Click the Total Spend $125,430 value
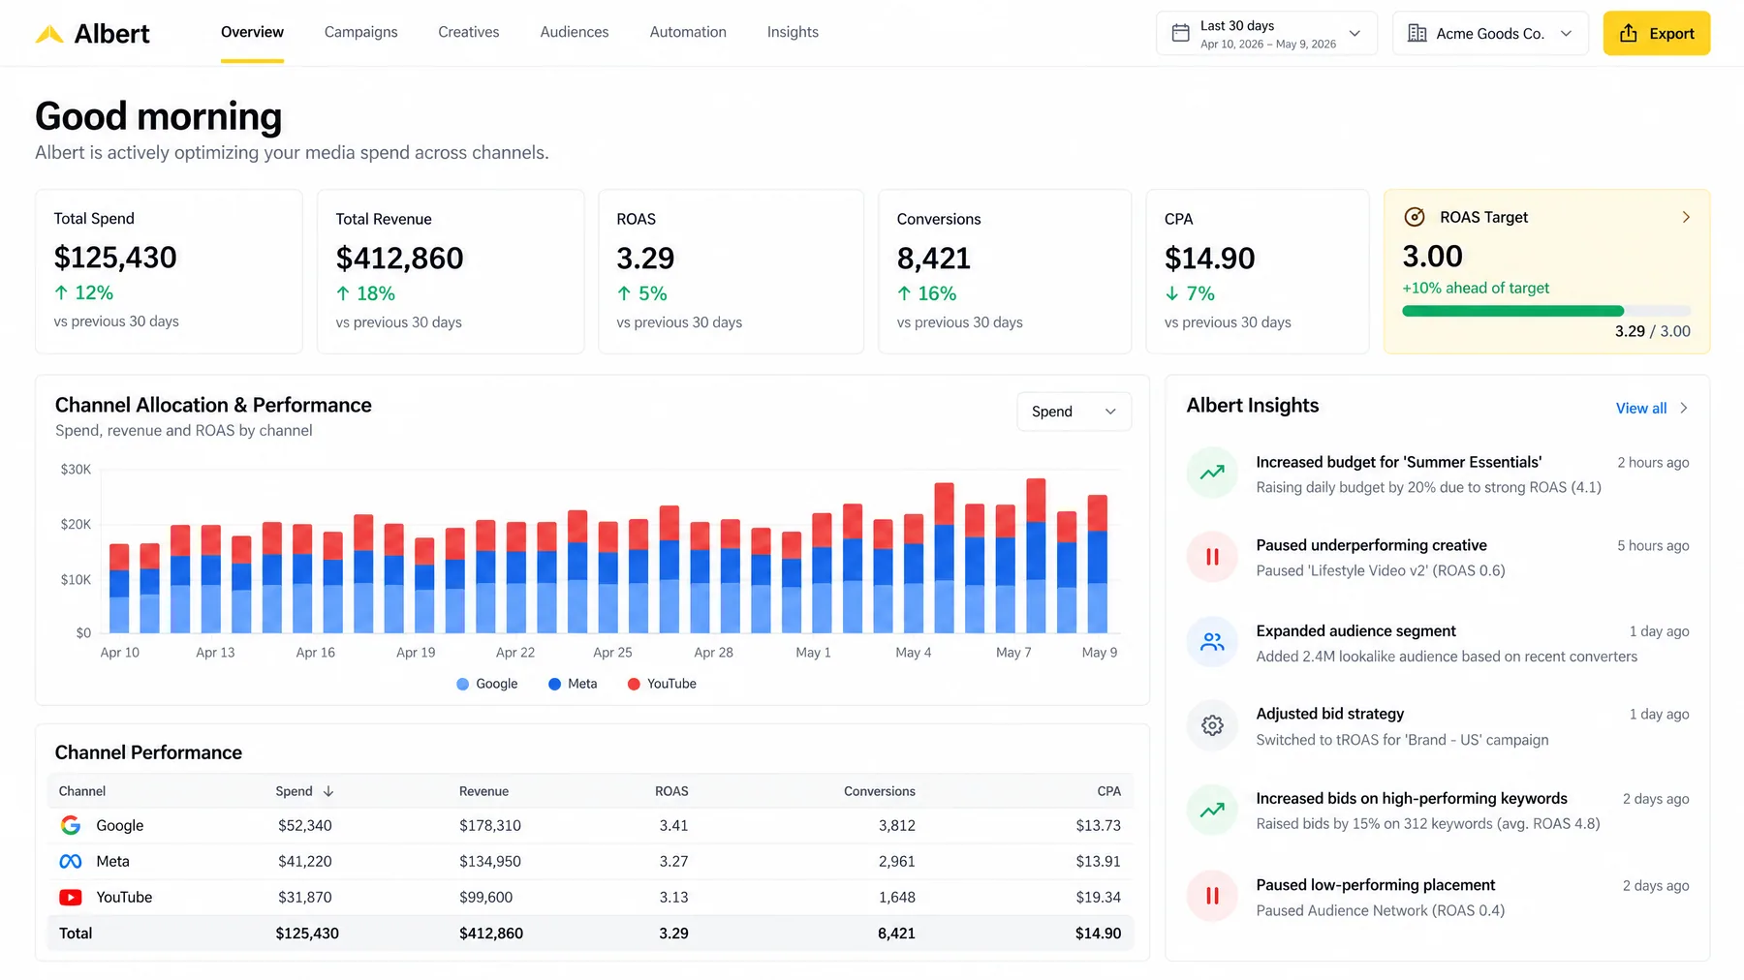The width and height of the screenshot is (1744, 980). click(115, 258)
